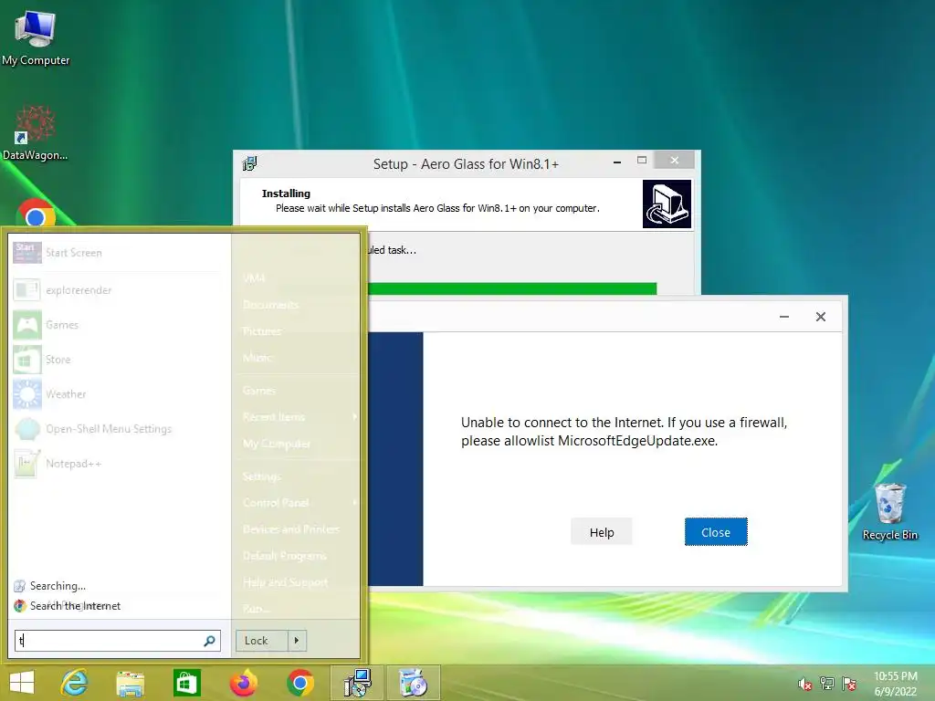935x701 pixels.
Task: Open the My Computer desktop icon
Action: (x=36, y=38)
